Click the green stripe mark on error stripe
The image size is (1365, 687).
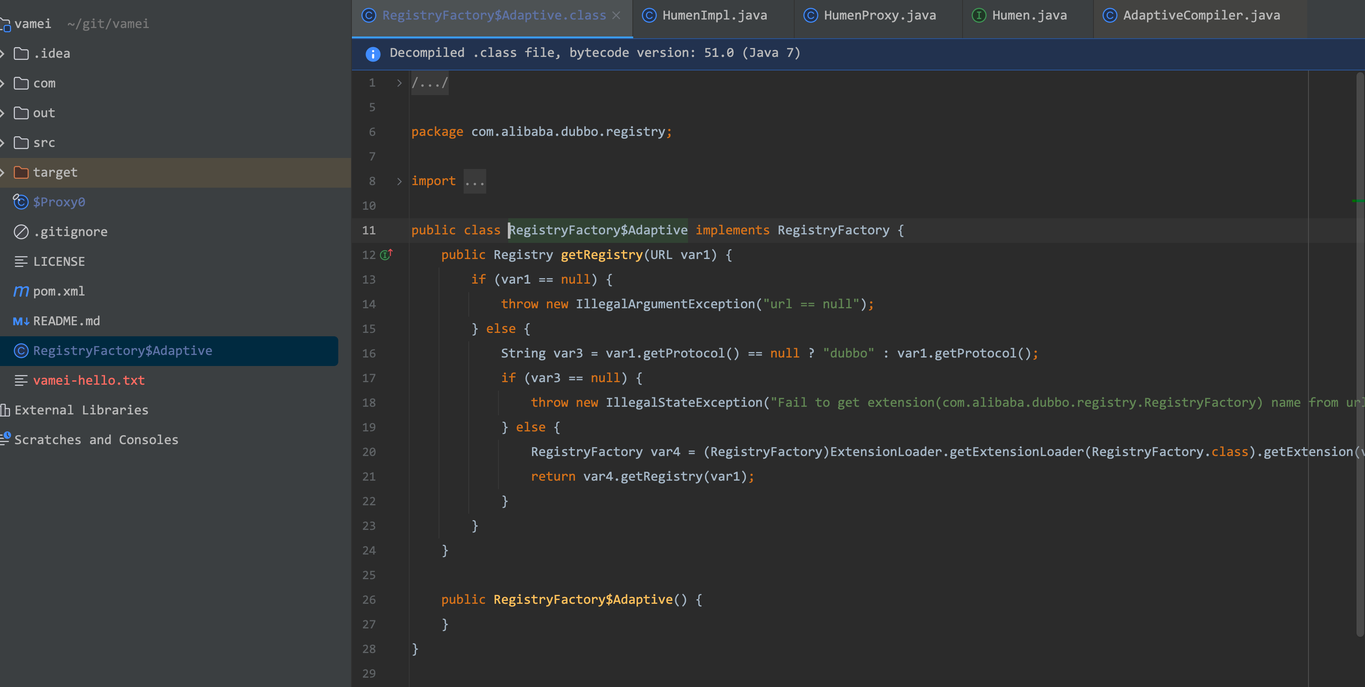point(1358,201)
